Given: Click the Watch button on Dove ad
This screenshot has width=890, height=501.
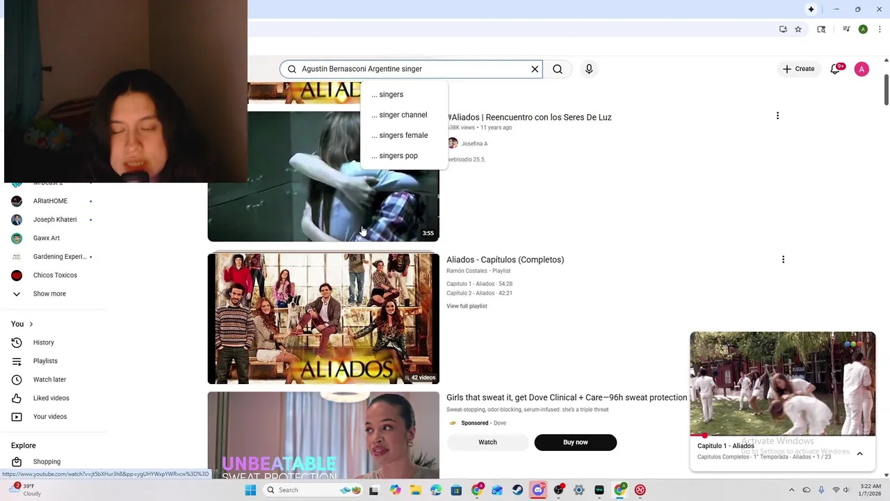Looking at the screenshot, I should [x=487, y=443].
